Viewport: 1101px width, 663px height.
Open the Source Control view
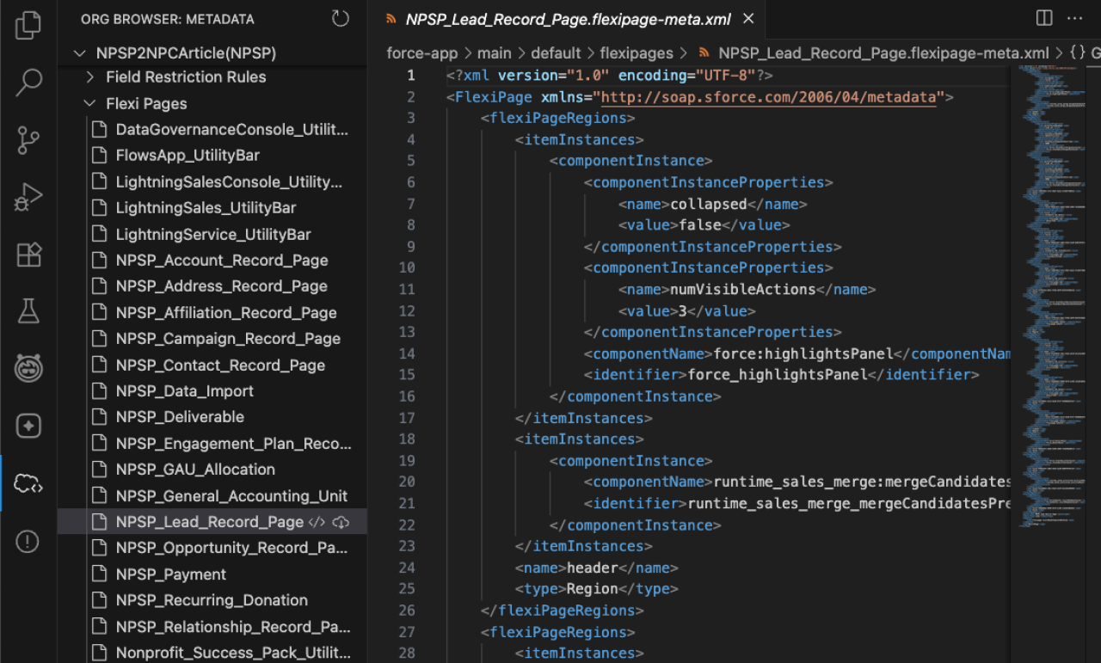pyautogui.click(x=28, y=138)
